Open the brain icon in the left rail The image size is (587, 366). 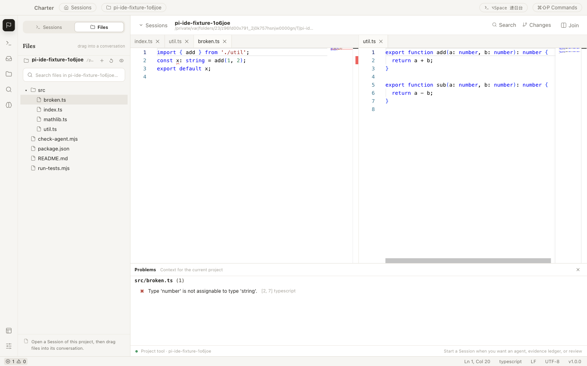pyautogui.click(x=9, y=105)
